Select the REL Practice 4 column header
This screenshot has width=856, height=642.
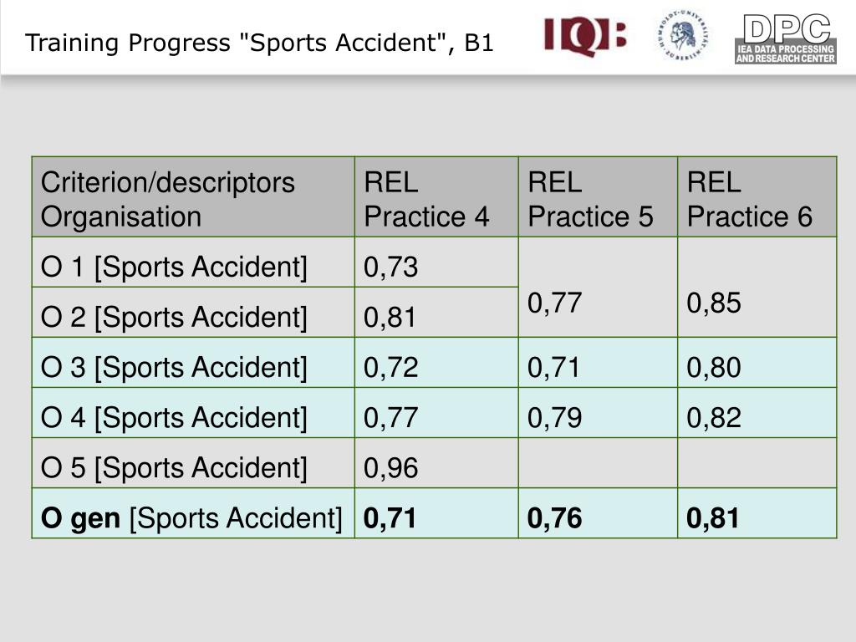tap(436, 197)
